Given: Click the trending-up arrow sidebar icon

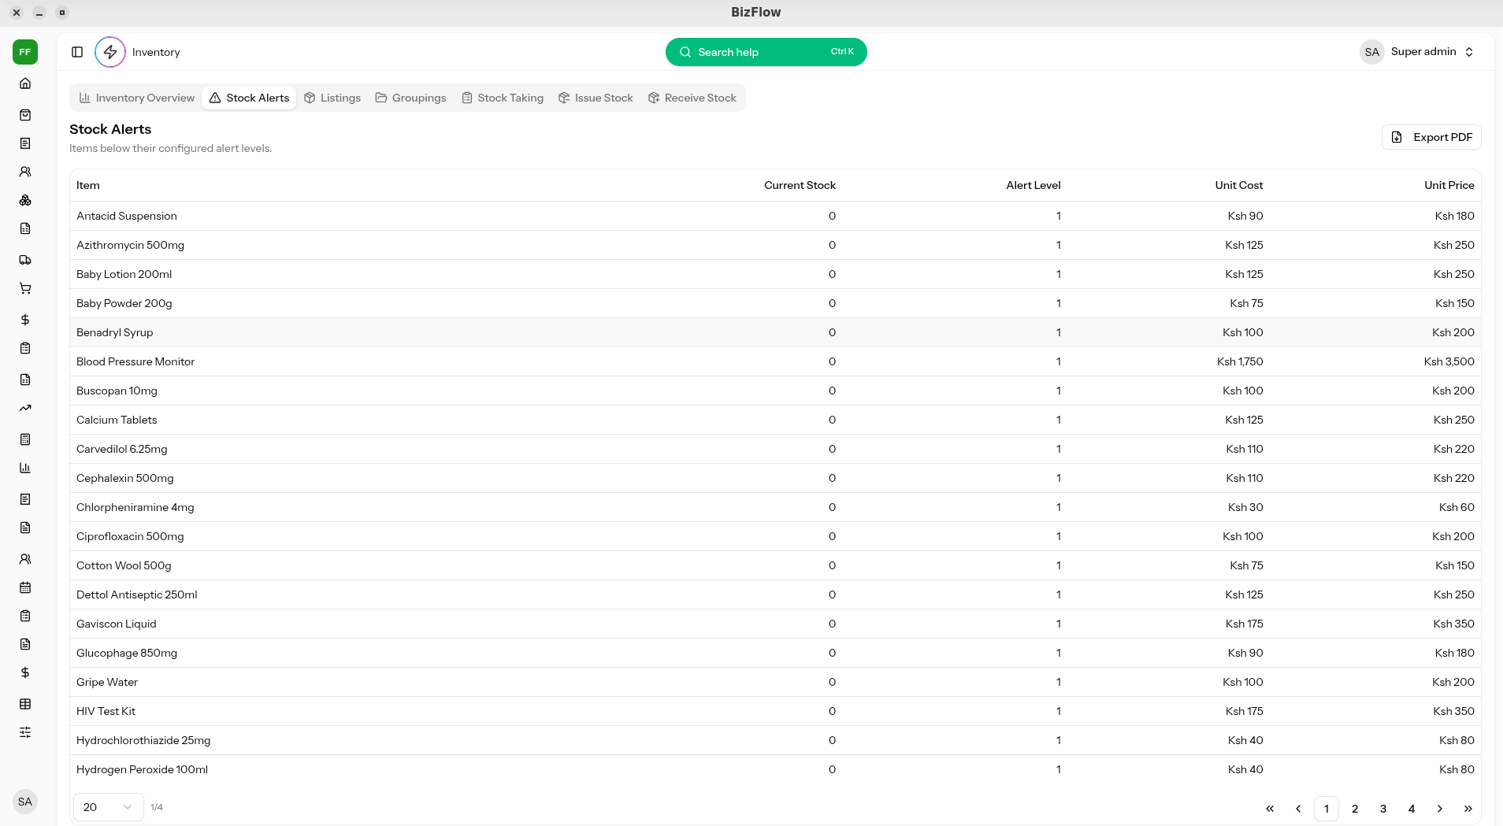Looking at the screenshot, I should point(25,408).
